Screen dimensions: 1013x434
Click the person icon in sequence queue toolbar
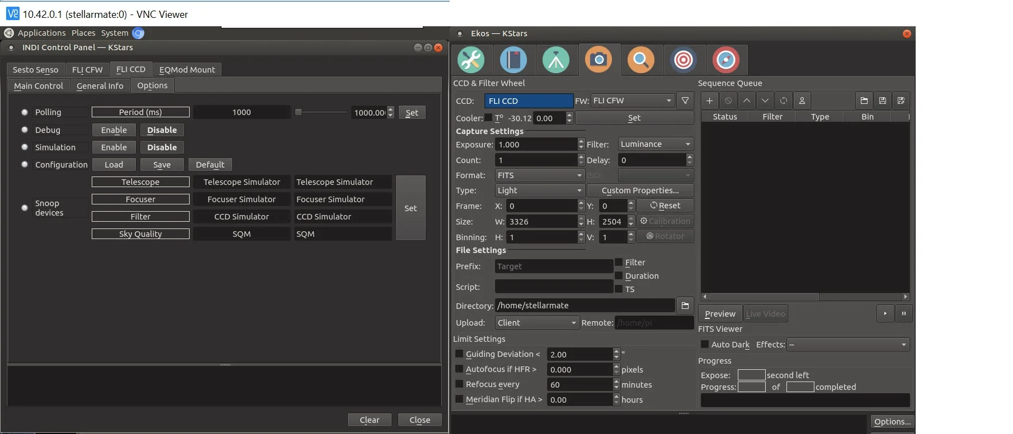tap(802, 101)
